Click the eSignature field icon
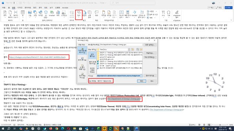 click(x=177, y=14)
